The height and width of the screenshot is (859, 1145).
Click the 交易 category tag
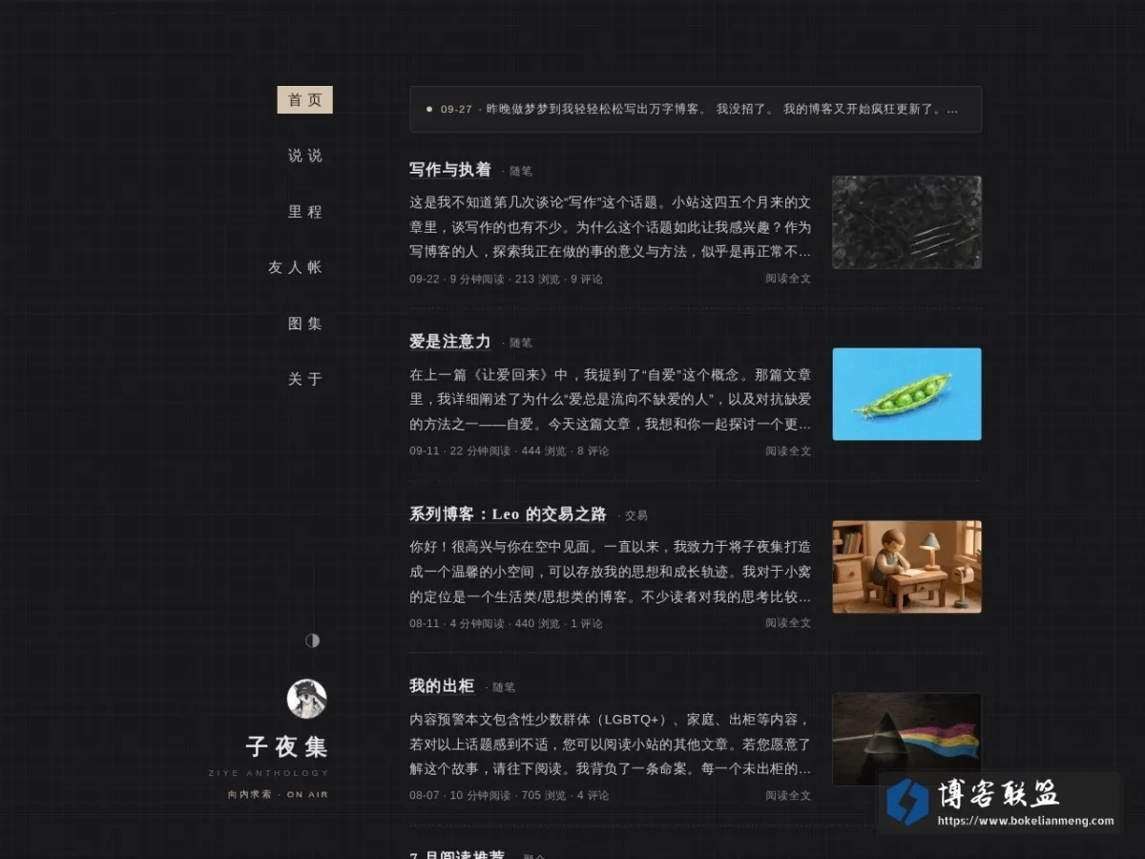click(635, 515)
